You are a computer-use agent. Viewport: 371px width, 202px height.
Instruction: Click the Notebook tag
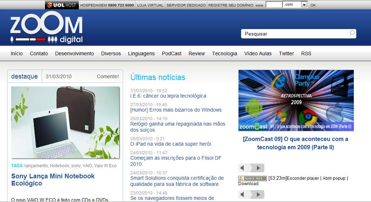(60, 166)
